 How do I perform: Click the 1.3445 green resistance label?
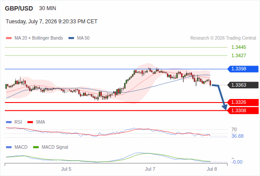pyautogui.click(x=238, y=48)
